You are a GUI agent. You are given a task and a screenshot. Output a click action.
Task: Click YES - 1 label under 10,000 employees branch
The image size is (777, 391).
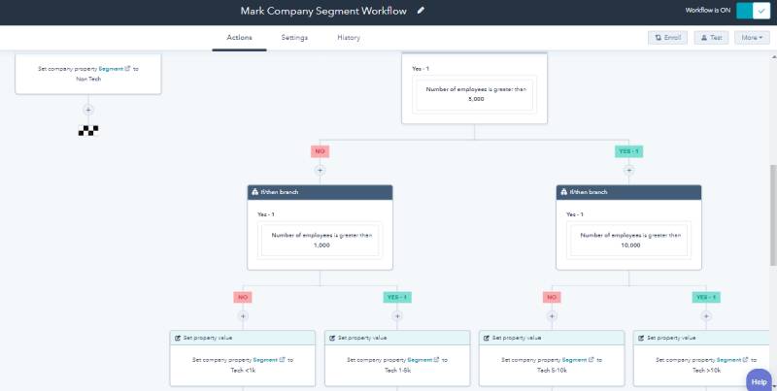(x=706, y=297)
